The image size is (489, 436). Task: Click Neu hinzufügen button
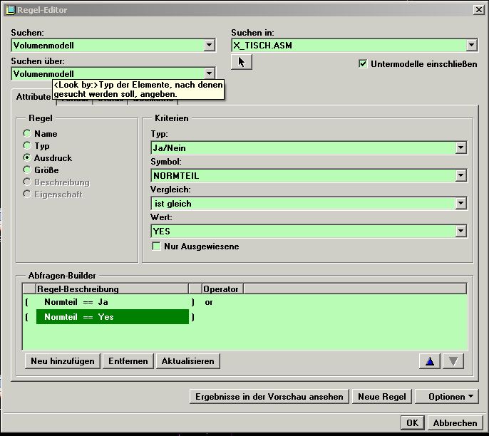(62, 361)
